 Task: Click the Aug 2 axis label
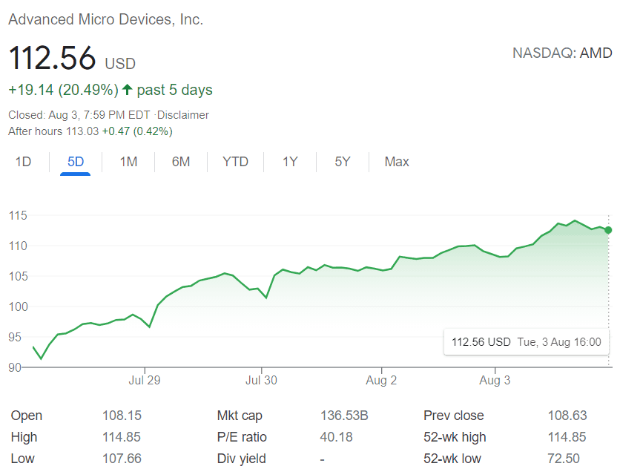381,381
